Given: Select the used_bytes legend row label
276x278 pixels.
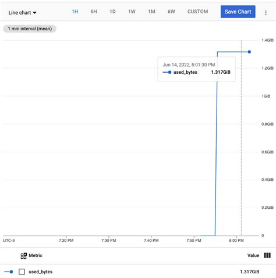Looking at the screenshot, I should click(x=41, y=272).
